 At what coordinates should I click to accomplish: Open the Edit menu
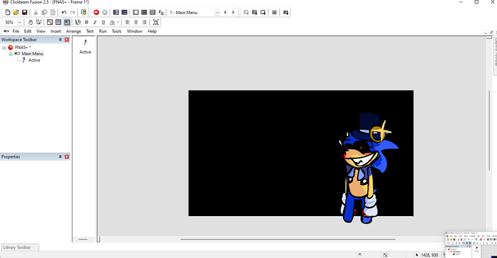point(28,31)
